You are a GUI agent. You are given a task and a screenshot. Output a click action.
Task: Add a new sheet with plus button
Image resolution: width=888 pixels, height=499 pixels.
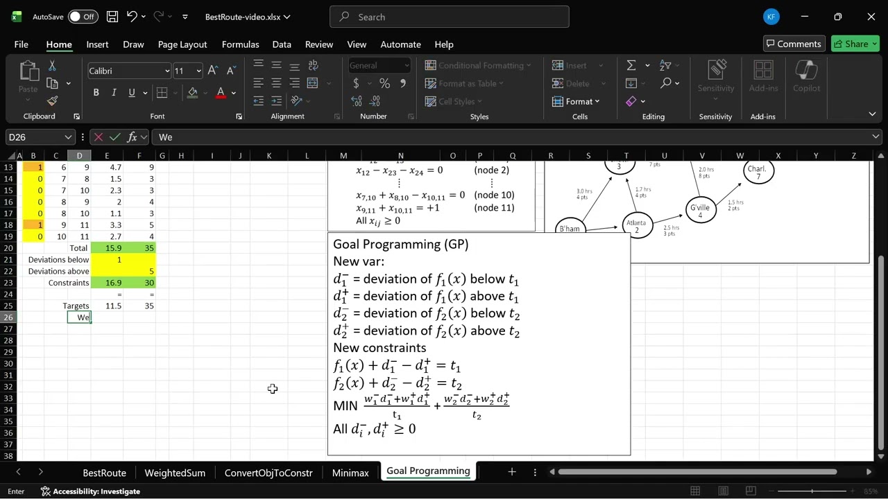511,472
